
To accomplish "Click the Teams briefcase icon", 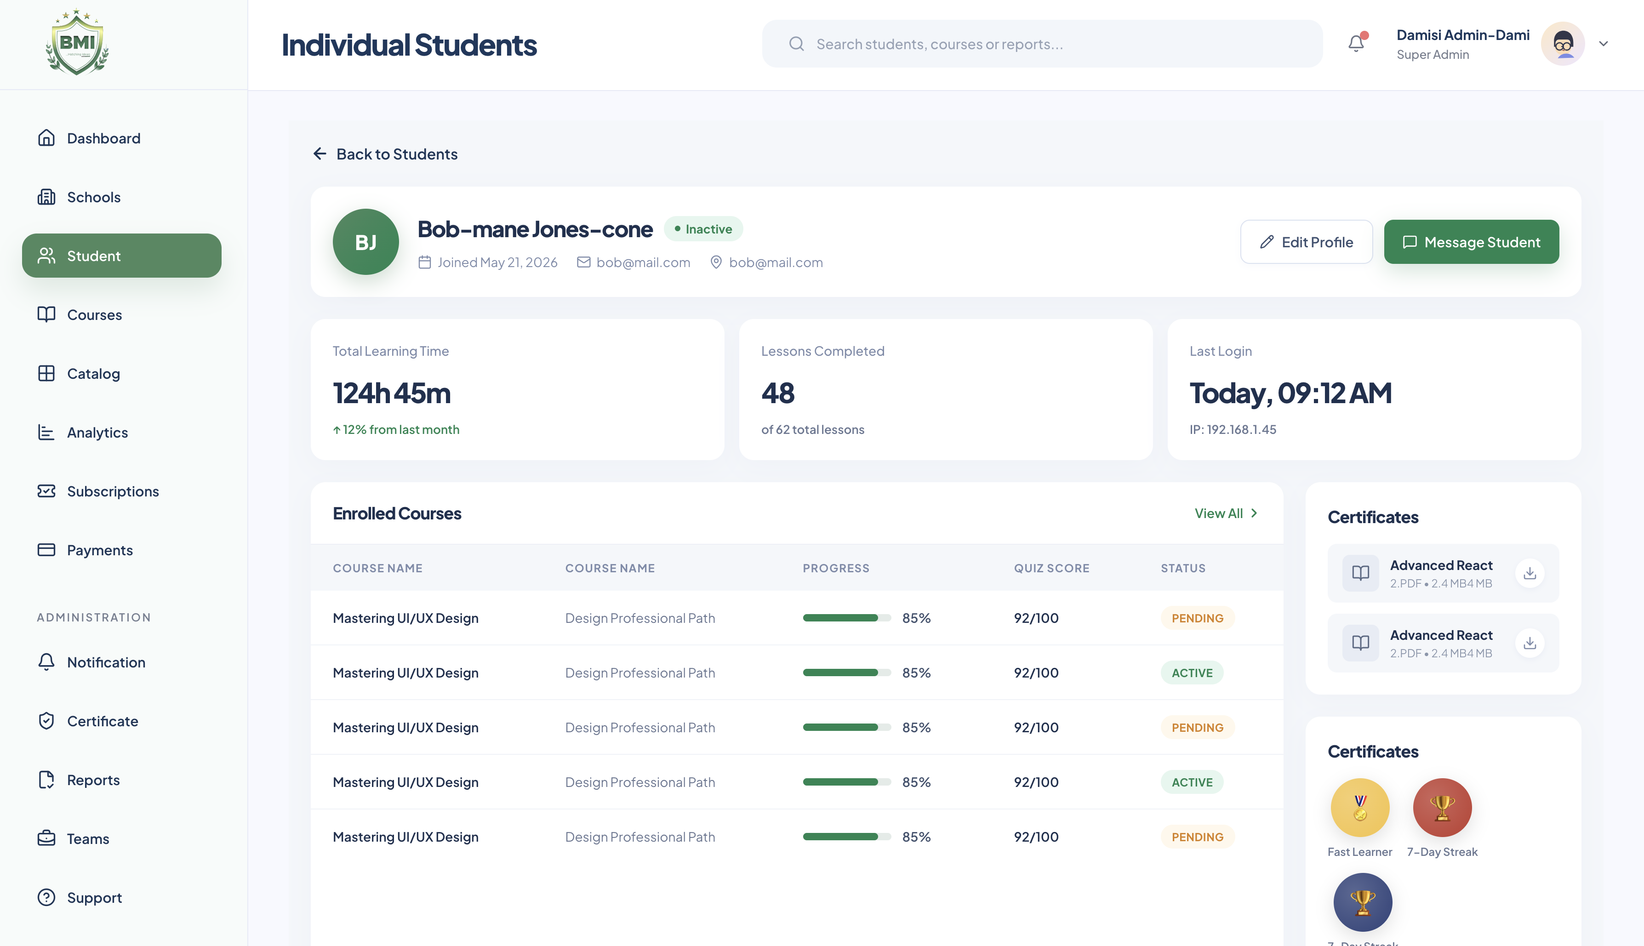I will [46, 838].
